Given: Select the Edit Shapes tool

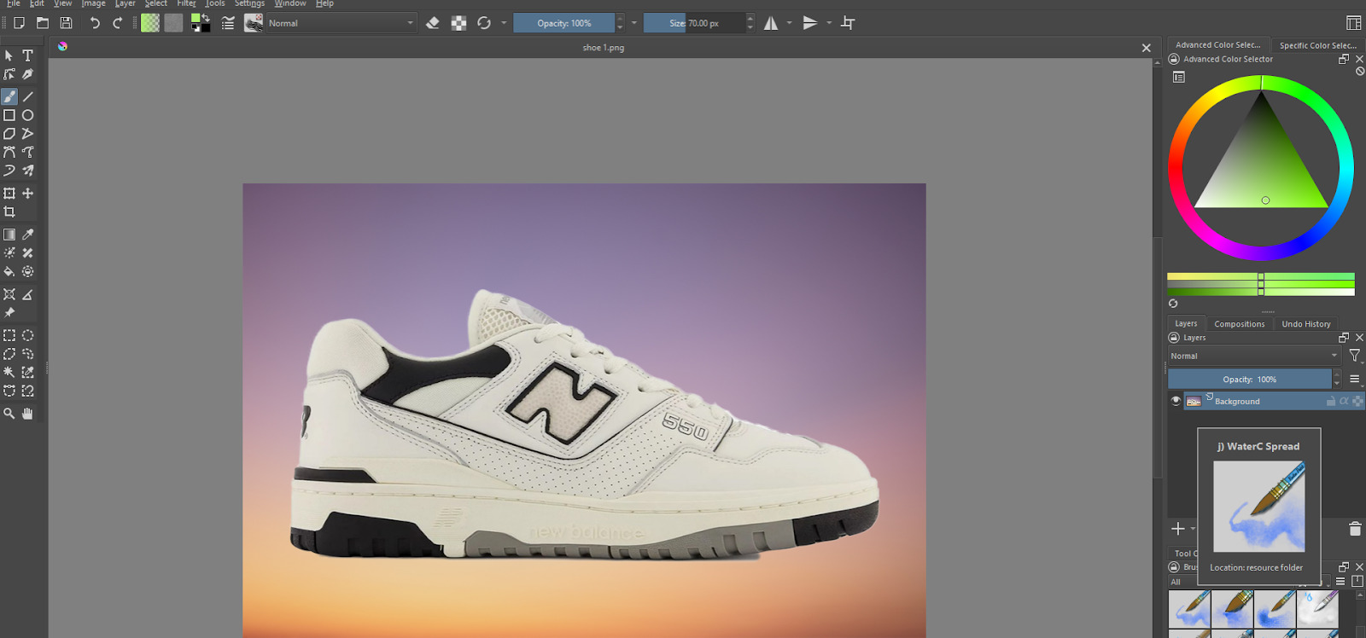Looking at the screenshot, I should click(x=9, y=74).
